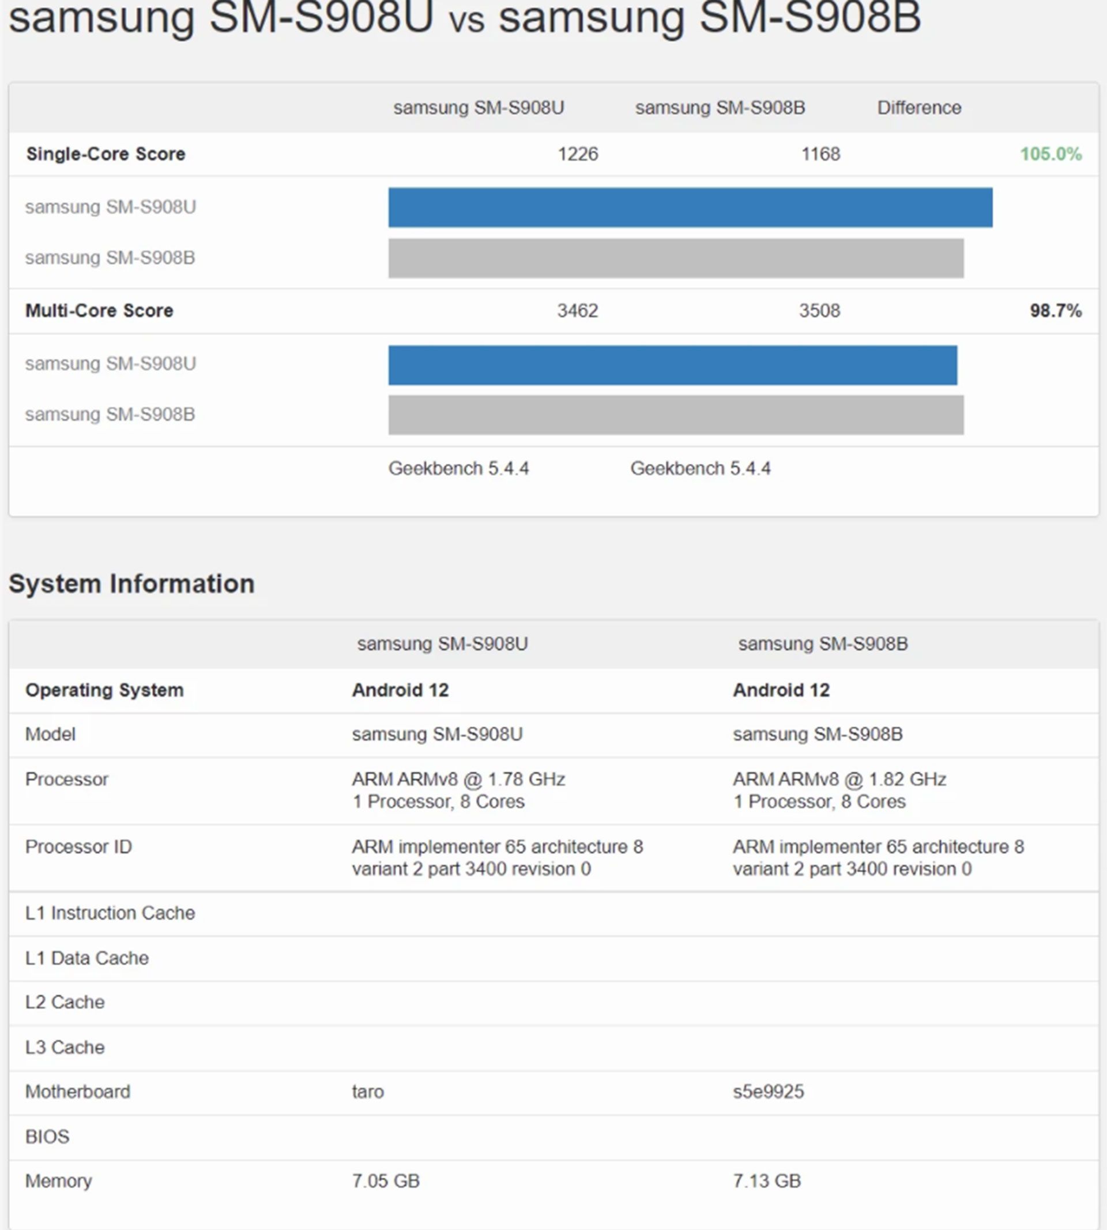The image size is (1107, 1230).
Task: Click the samsung SM-S908U score column header
Action: coord(478,108)
